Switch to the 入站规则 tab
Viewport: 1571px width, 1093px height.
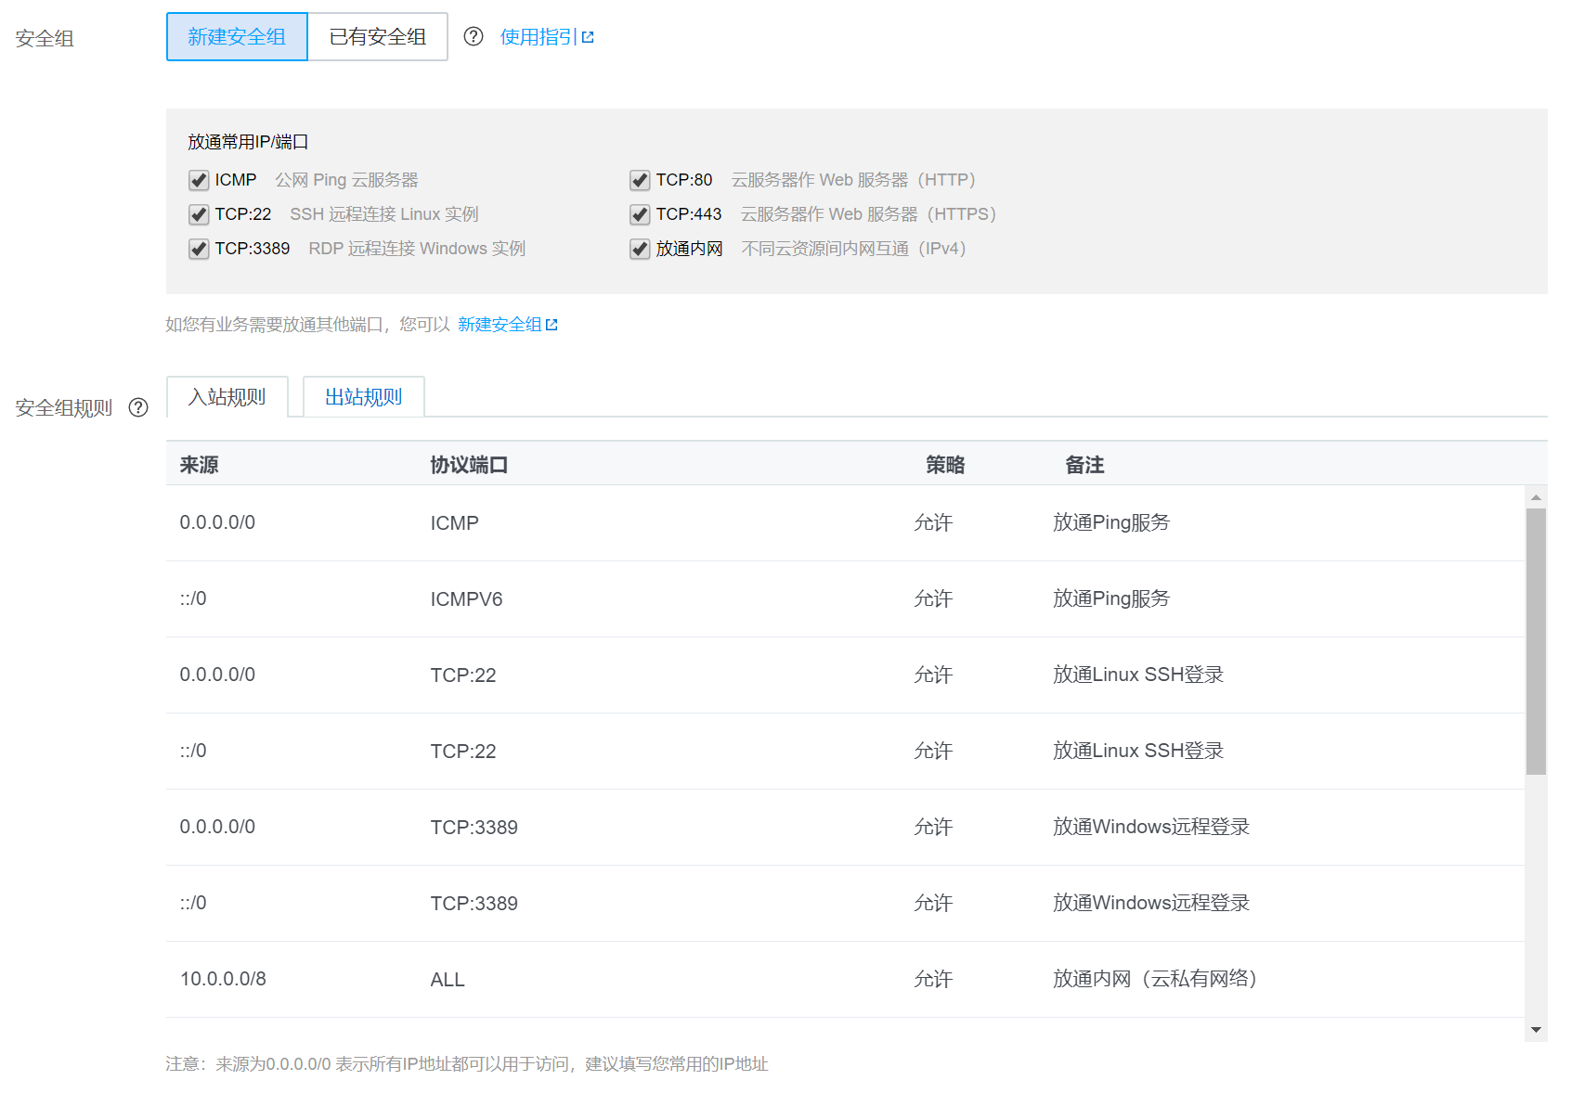click(x=227, y=397)
